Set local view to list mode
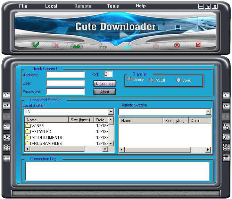The image size is (232, 199). pyautogui.click(x=7, y=148)
